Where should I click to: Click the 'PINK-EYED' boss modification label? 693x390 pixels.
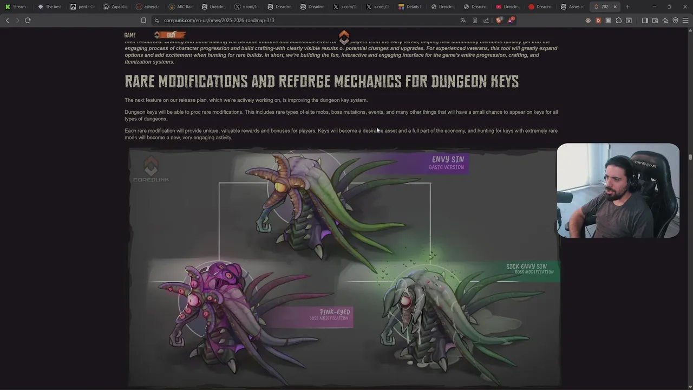329,315
